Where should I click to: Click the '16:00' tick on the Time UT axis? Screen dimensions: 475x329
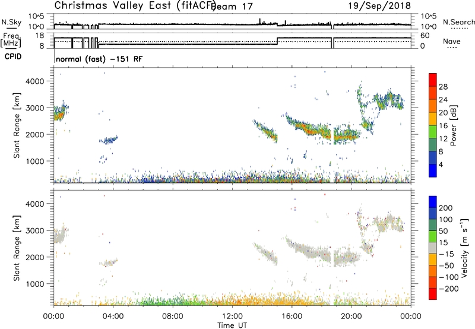pos(292,317)
